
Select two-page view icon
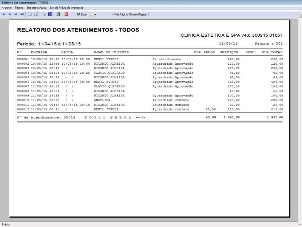point(36,14)
